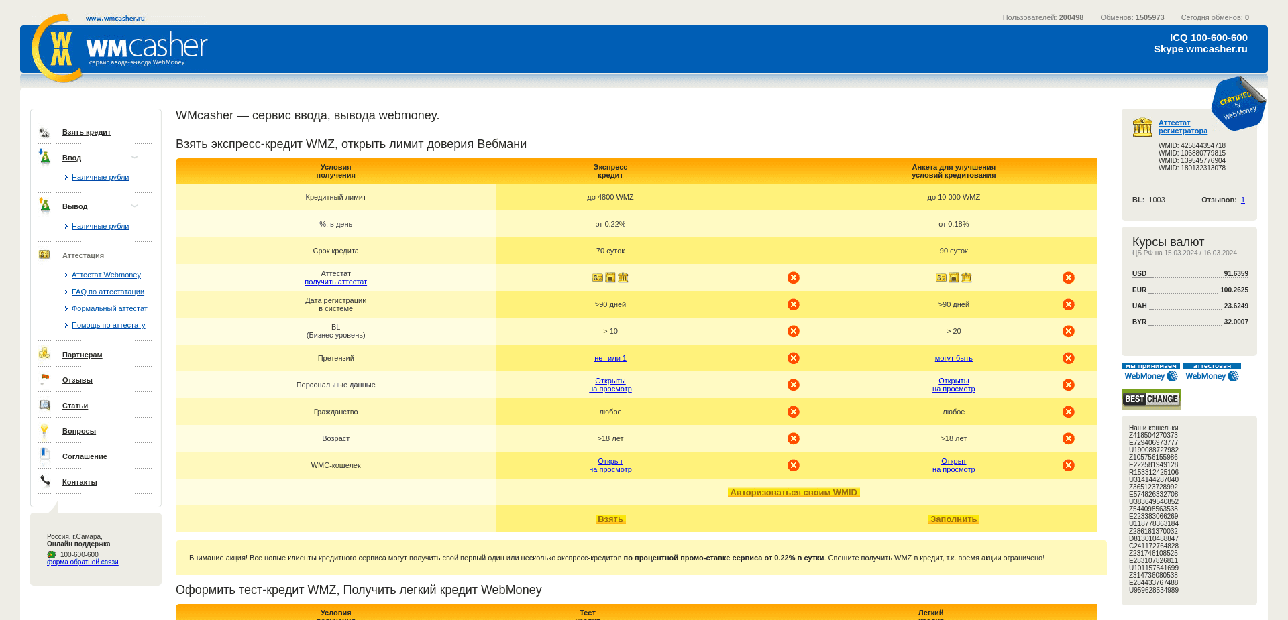Click the Вопросы light bulb icon
The image size is (1288, 620).
(x=44, y=430)
